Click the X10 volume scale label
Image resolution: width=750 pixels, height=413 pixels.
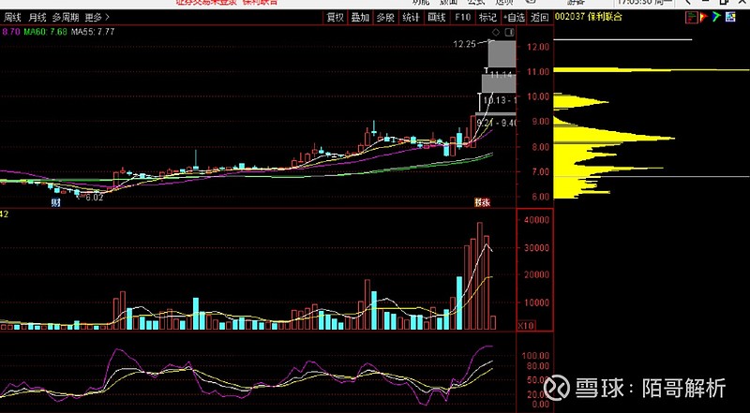[527, 324]
